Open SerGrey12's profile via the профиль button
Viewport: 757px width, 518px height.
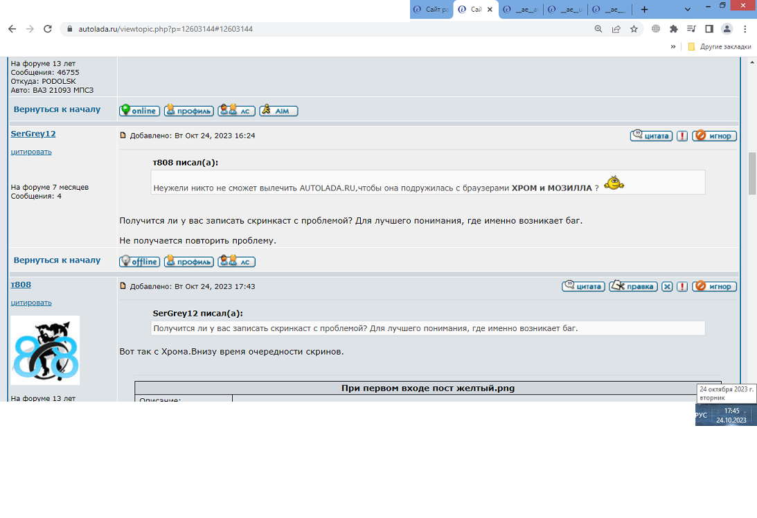coord(188,262)
